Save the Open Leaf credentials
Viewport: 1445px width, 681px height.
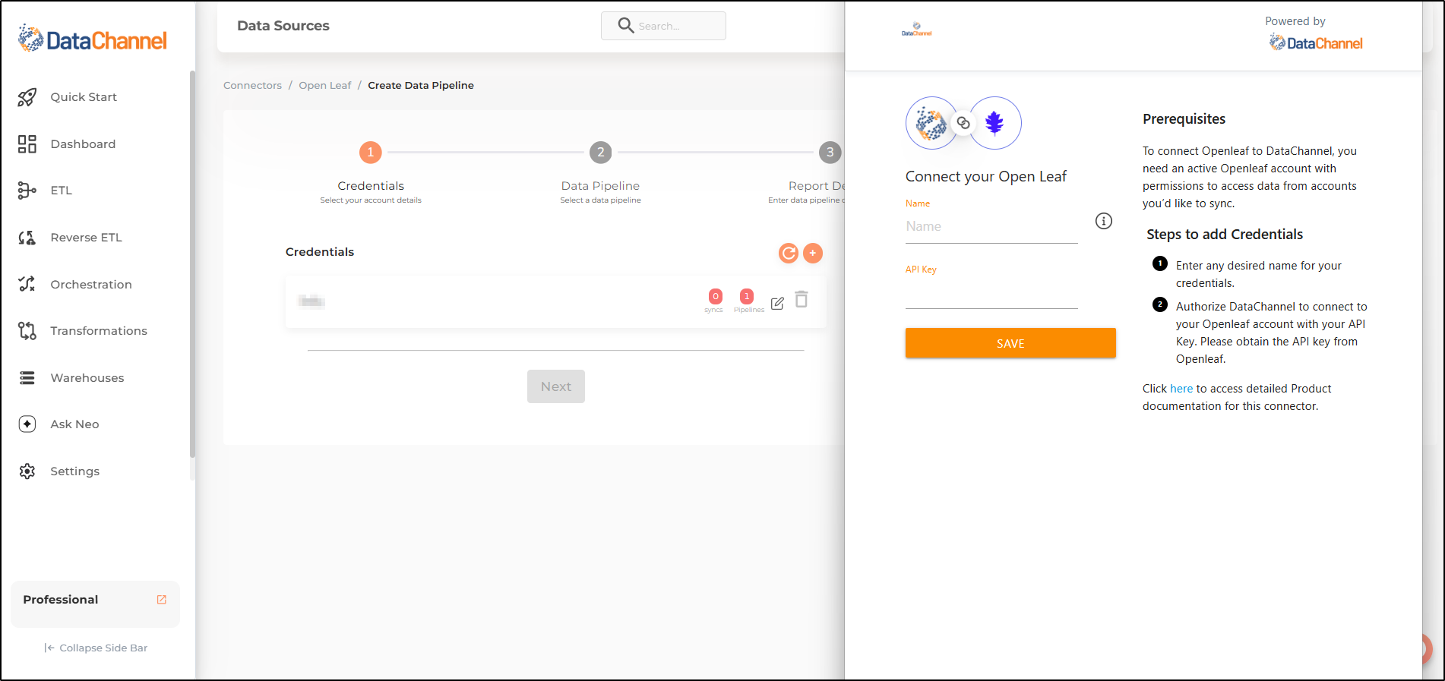[1010, 343]
